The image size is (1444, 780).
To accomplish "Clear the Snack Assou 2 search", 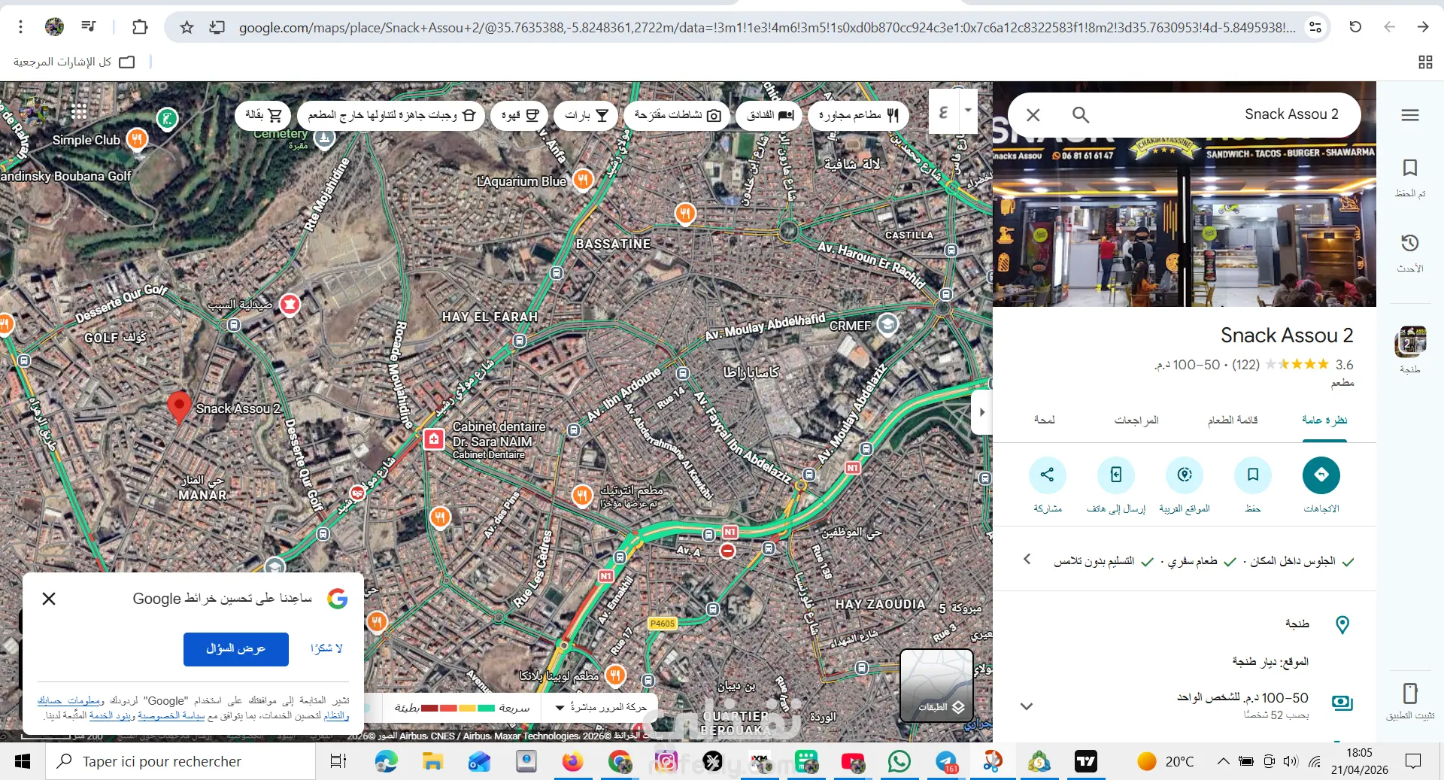I will (x=1033, y=115).
